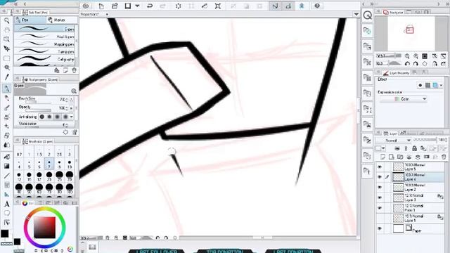Click the Undo arrow in command bar

click(150, 6)
